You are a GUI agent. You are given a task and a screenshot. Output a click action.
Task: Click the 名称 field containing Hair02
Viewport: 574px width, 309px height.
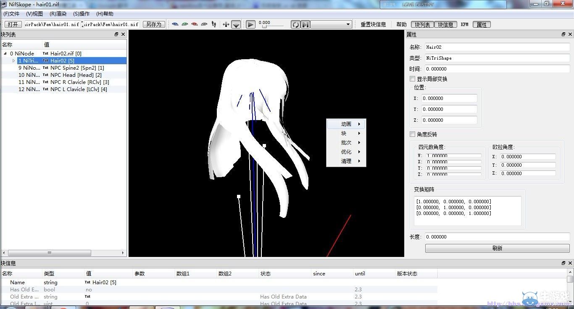click(x=498, y=47)
